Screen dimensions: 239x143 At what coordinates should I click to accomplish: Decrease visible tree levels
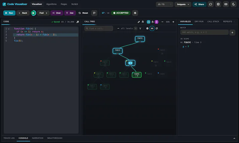coord(118,28)
